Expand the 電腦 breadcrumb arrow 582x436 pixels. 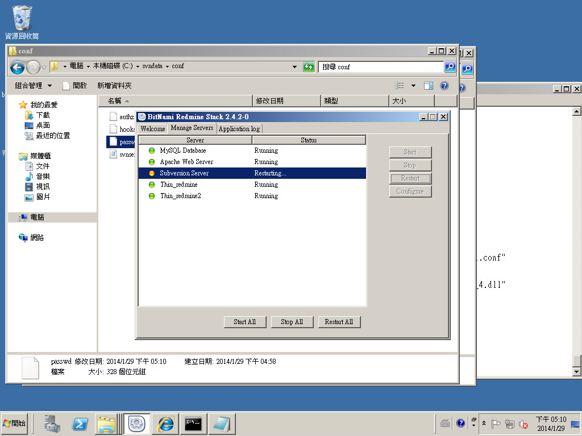(88, 66)
